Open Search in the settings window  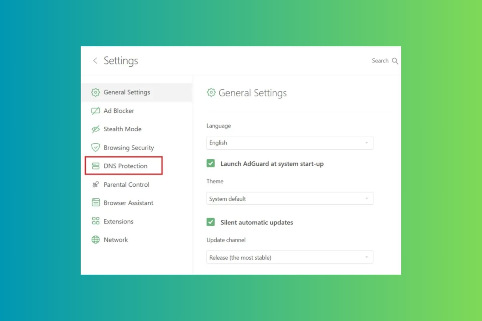(385, 61)
